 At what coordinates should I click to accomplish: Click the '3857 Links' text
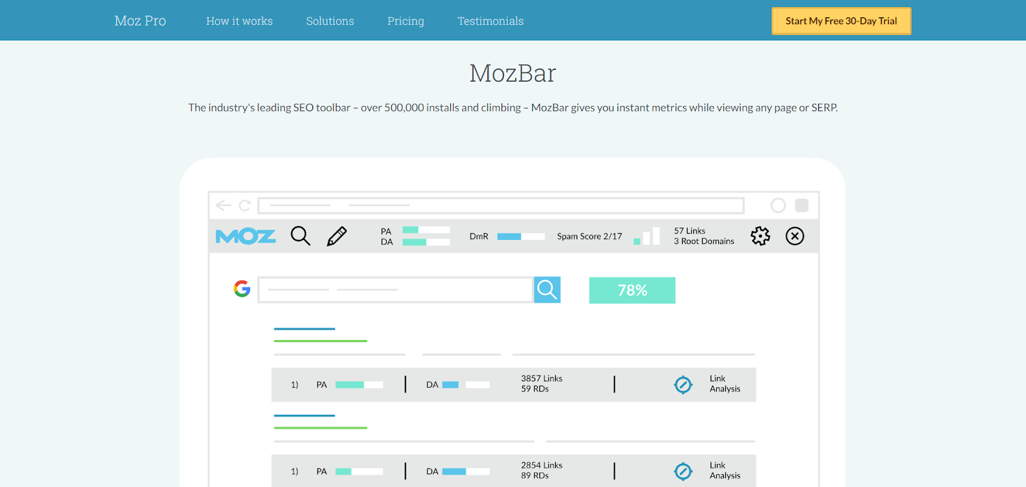point(542,379)
